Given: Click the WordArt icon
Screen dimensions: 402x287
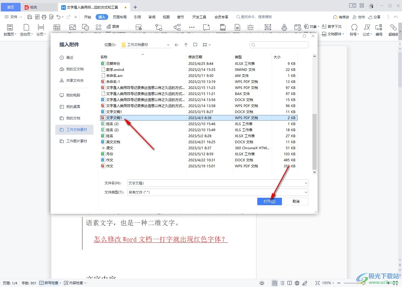Looking at the screenshot, I should (x=284, y=28).
